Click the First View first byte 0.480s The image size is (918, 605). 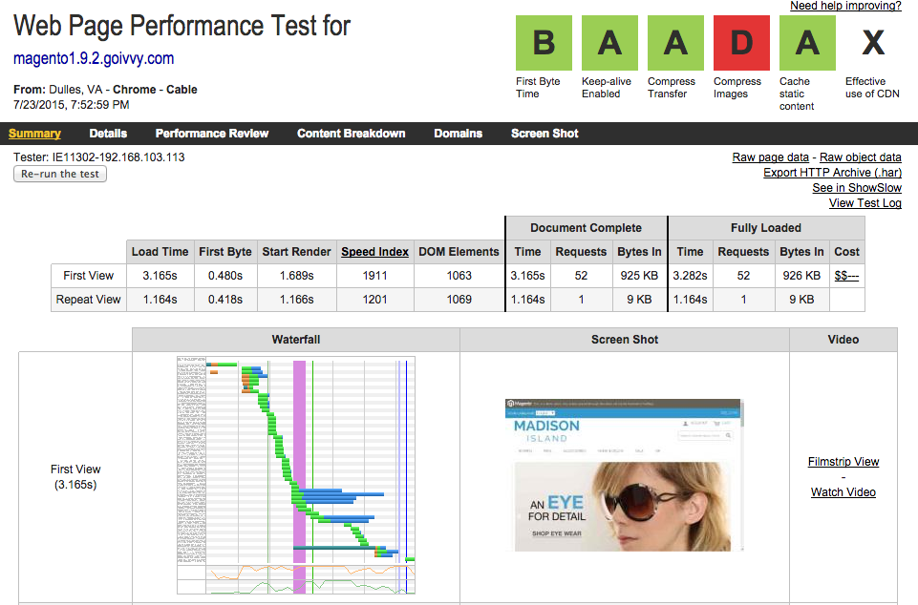click(x=225, y=276)
